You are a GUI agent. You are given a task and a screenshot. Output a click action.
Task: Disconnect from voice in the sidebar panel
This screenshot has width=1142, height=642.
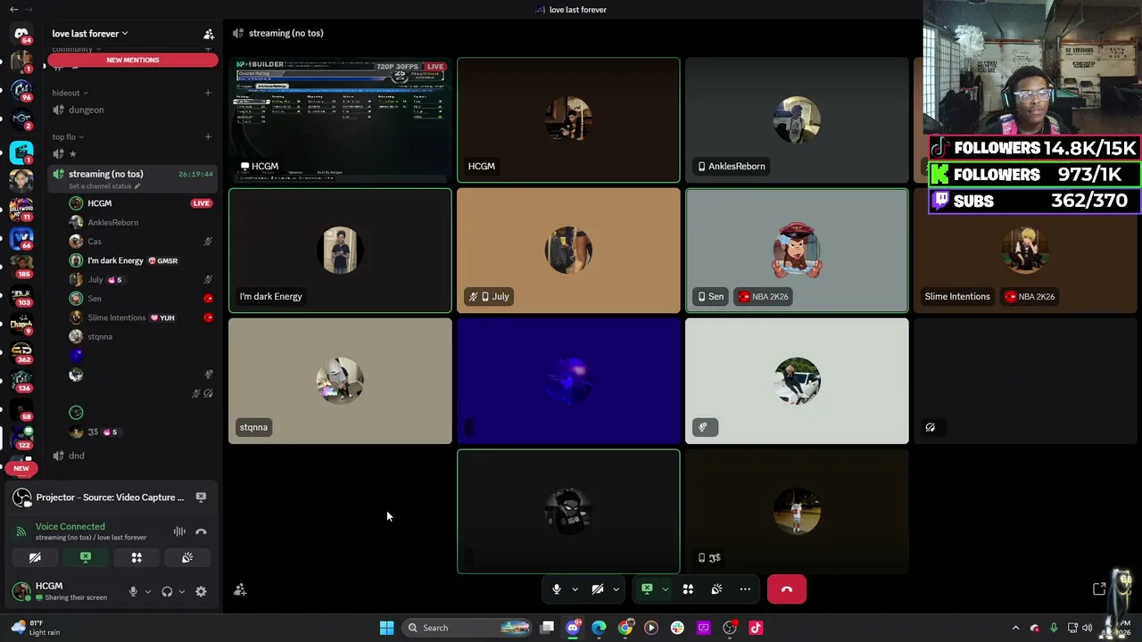(x=201, y=531)
